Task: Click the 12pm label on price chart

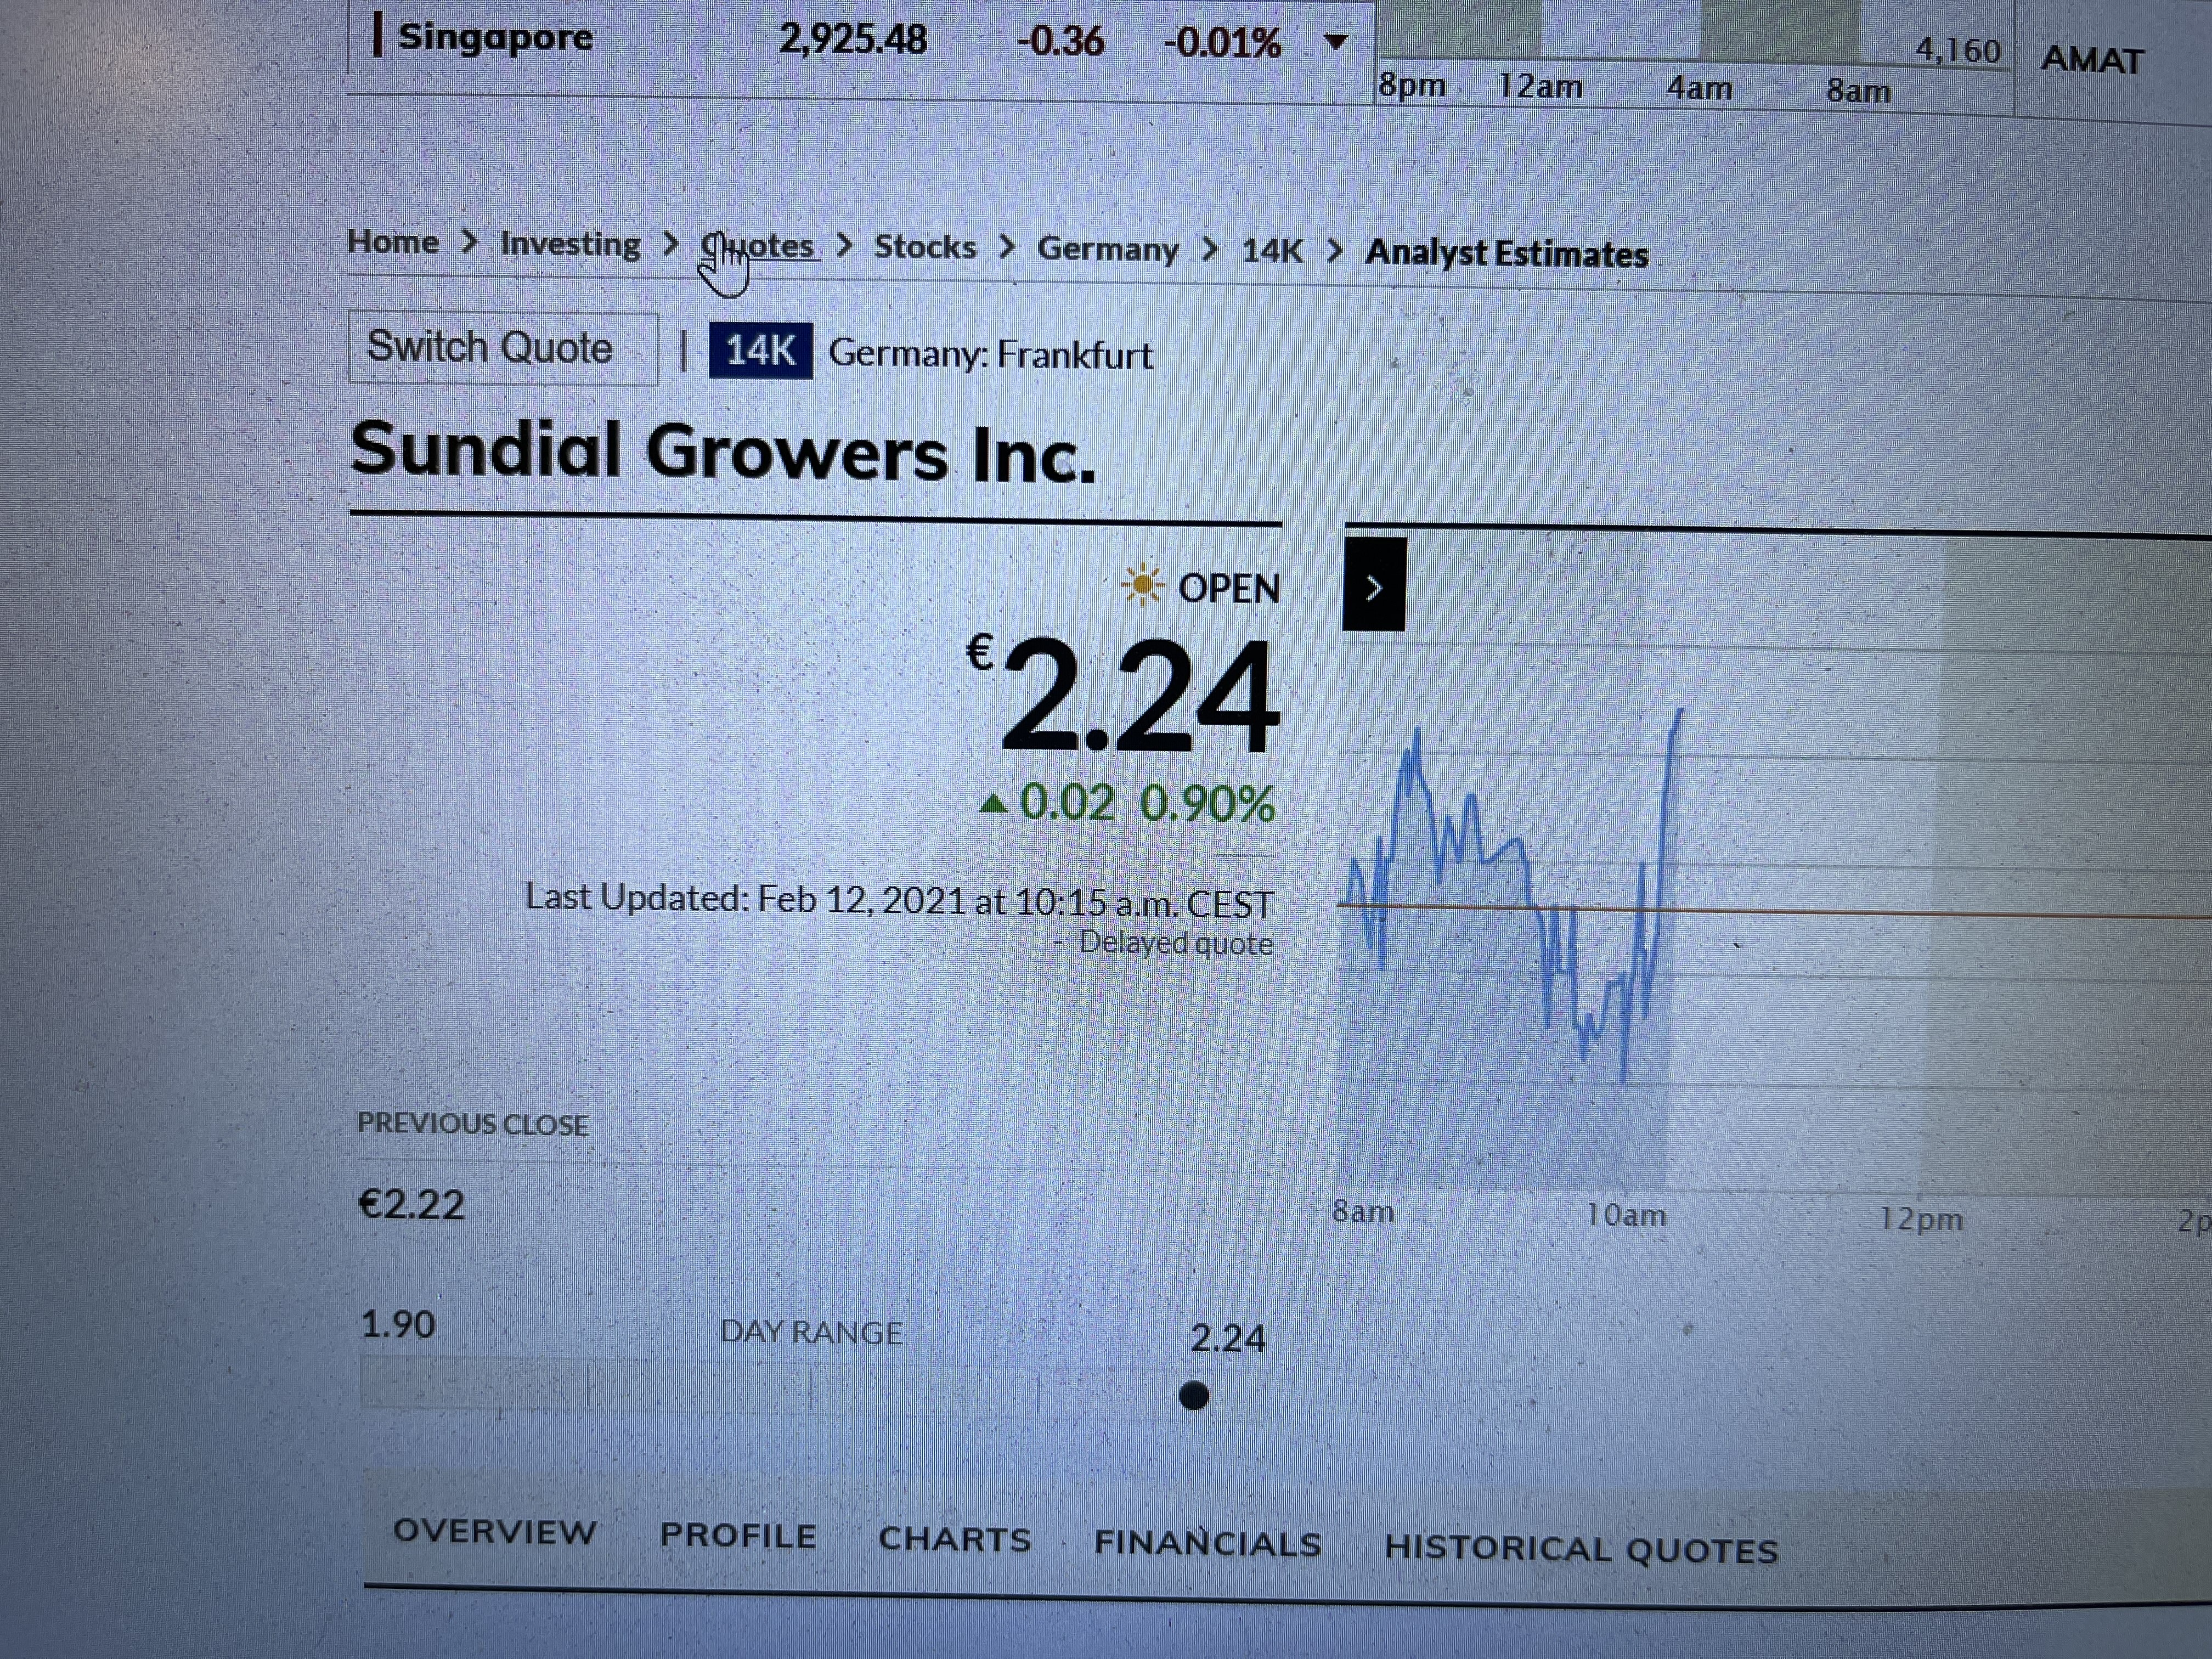Action: (1921, 1219)
